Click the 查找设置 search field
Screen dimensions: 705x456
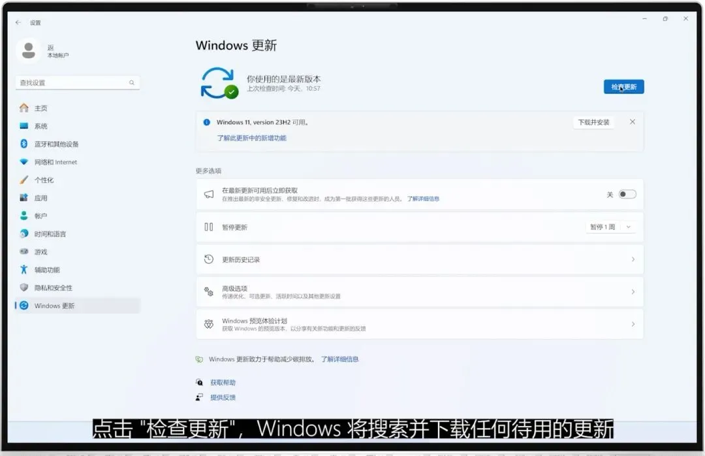tap(77, 83)
